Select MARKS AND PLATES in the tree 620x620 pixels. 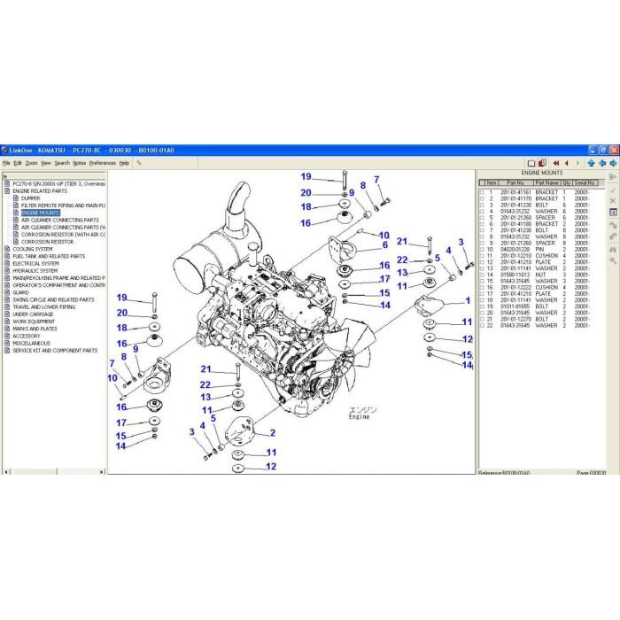tap(35, 329)
